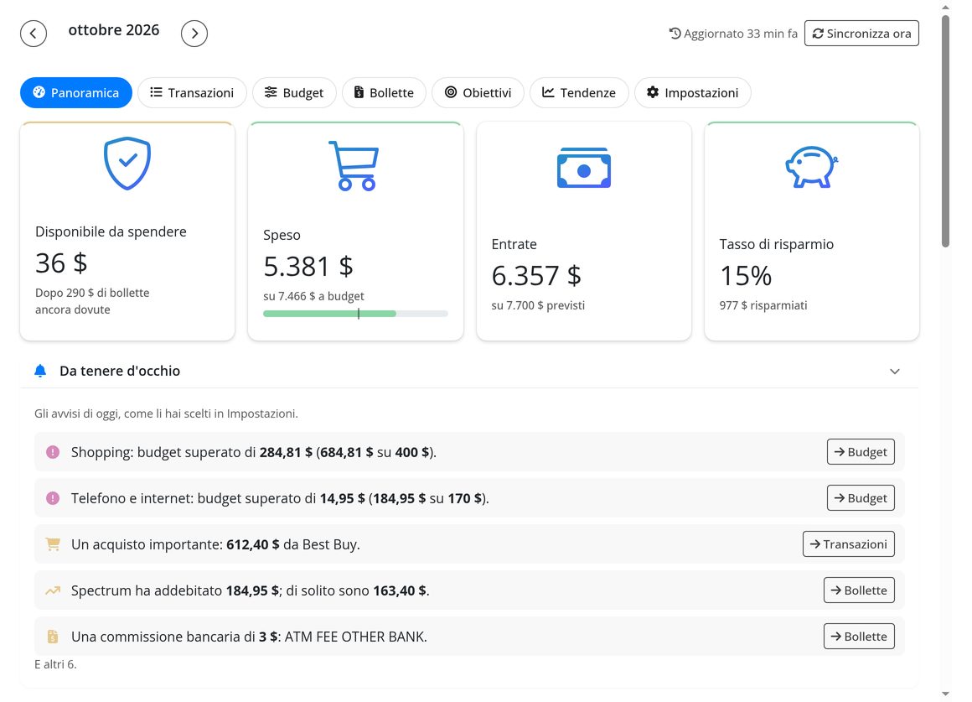The width and height of the screenshot is (972, 702).
Task: Switch to the Budget tab
Action: click(294, 92)
